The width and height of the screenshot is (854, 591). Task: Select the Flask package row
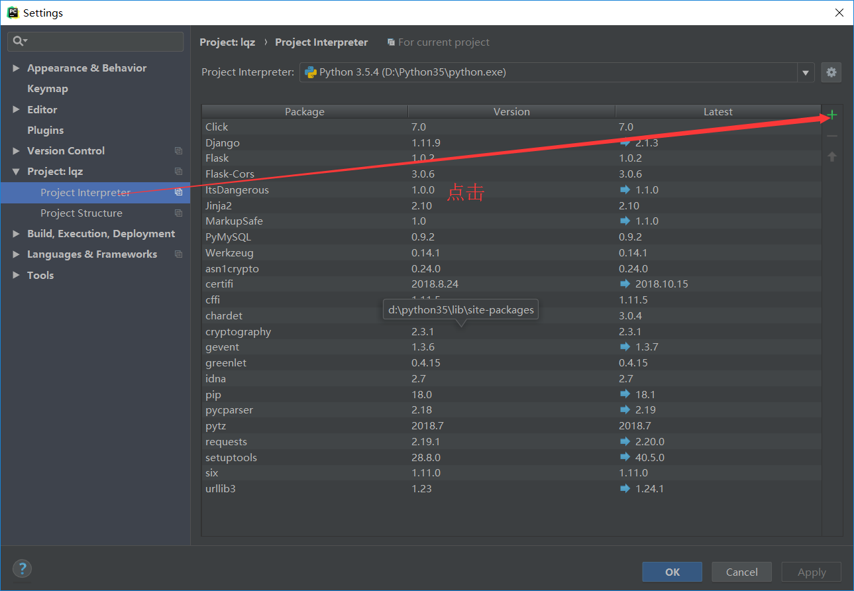click(511, 158)
